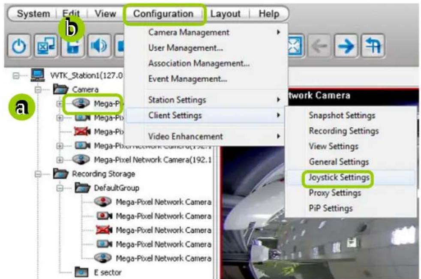Choose User Management menu entry
The width and height of the screenshot is (421, 279).
click(x=207, y=48)
